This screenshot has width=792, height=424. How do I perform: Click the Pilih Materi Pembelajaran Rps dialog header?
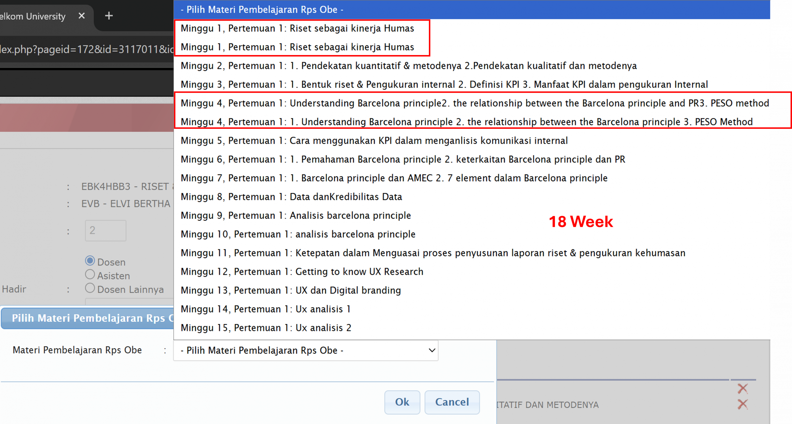coord(88,318)
